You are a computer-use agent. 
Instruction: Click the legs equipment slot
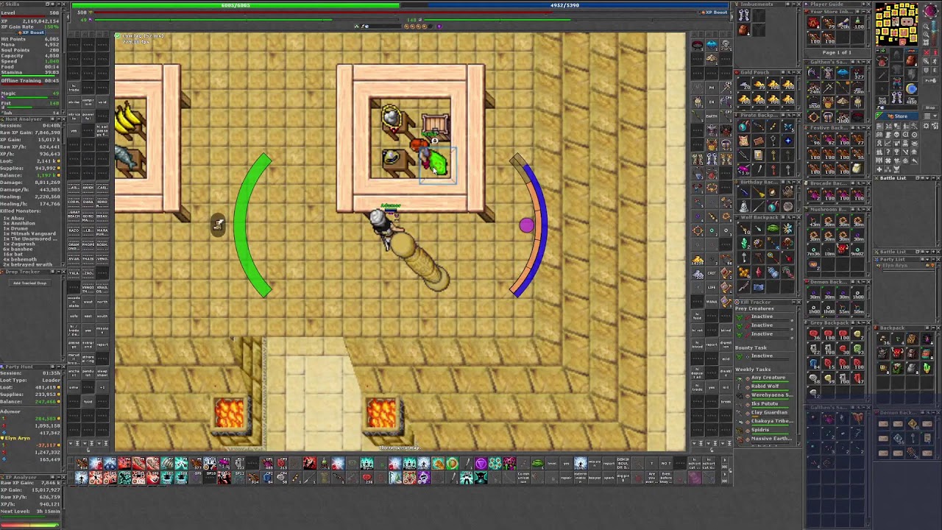(896, 82)
